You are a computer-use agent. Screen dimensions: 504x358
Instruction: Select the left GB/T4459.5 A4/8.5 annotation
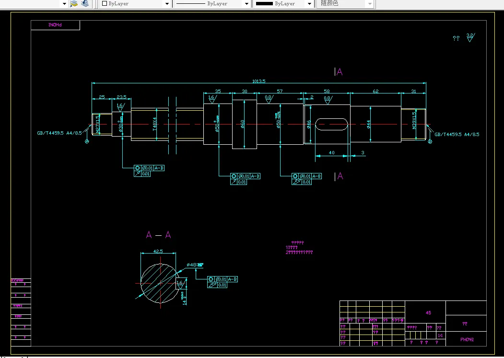point(59,133)
